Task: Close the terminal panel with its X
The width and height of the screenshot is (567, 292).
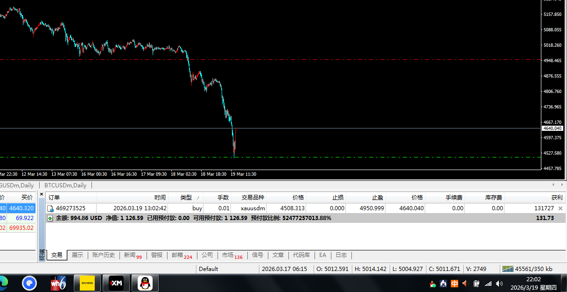Action: pos(41,194)
